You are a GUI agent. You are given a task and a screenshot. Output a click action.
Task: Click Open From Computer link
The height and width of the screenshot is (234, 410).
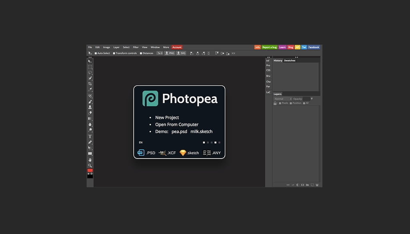click(x=177, y=125)
